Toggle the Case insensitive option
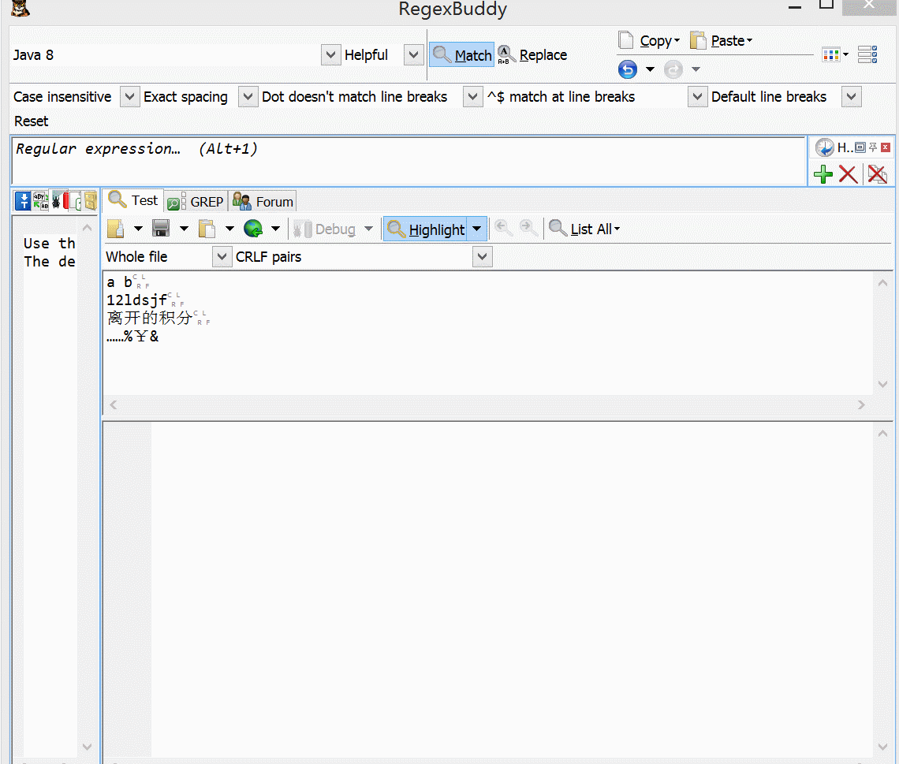899x764 pixels. click(x=62, y=97)
